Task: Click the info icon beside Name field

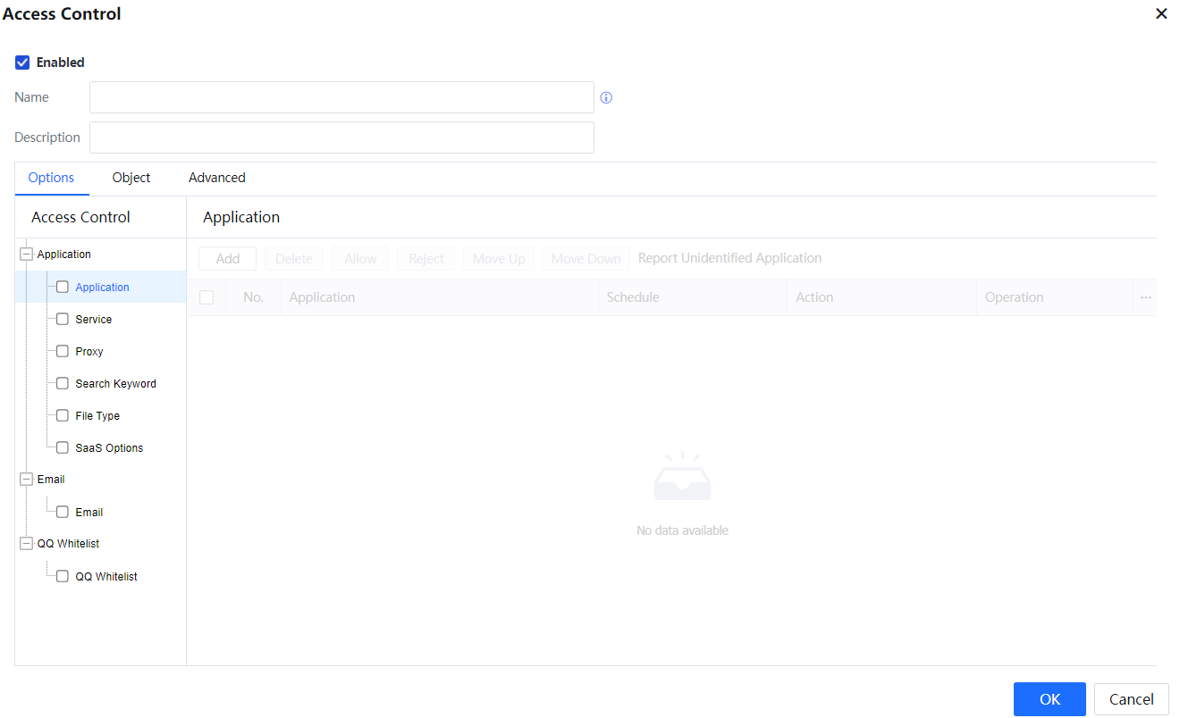Action: click(606, 98)
